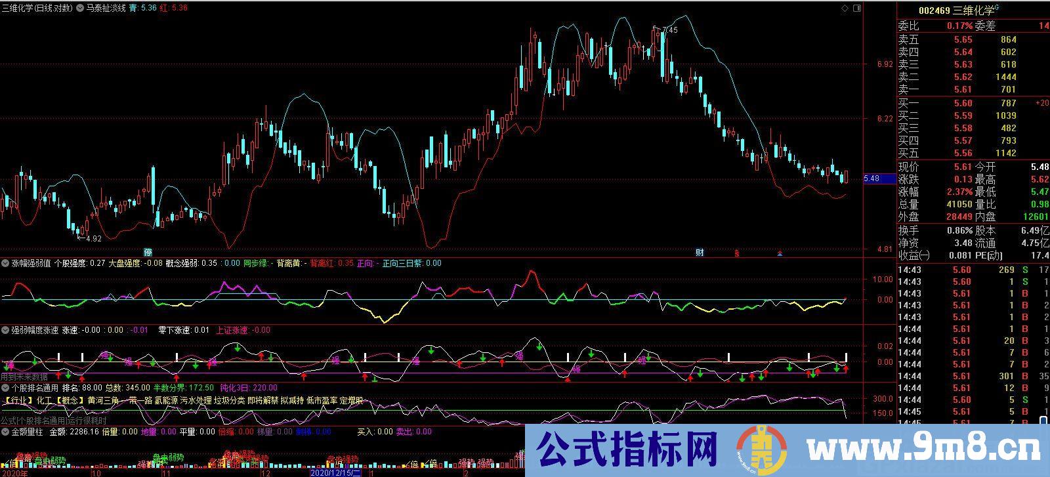Viewport: 1050px width, 477px height.
Task: Click the 7.45 high price label on chart
Action: click(669, 30)
